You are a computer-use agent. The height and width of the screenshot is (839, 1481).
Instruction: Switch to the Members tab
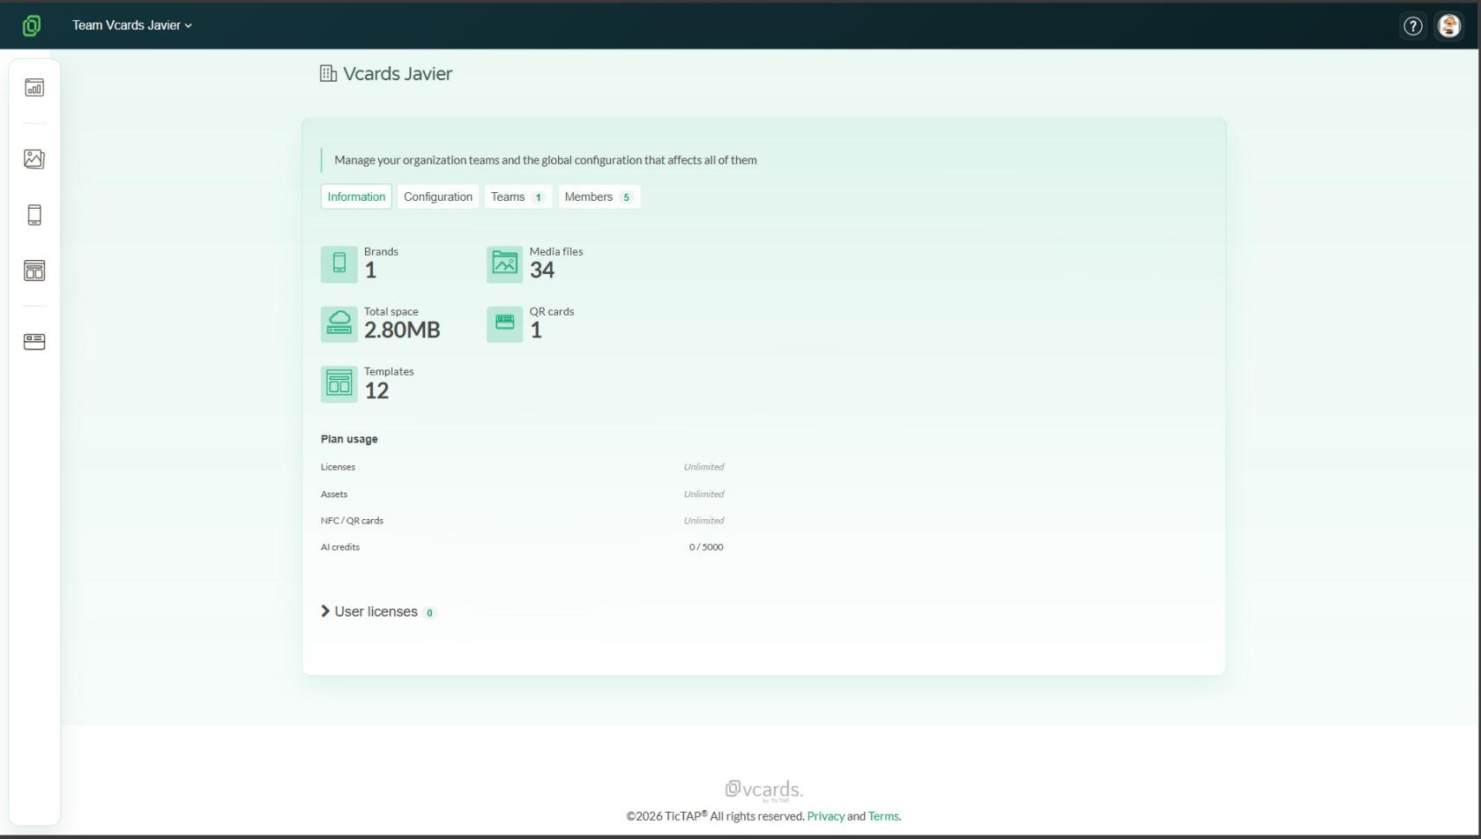coord(599,197)
